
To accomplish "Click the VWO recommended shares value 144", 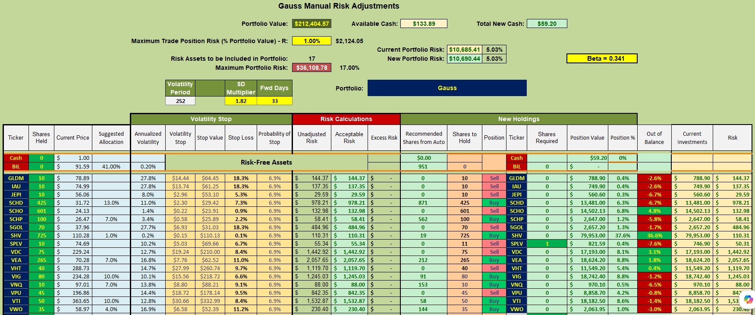I will pos(423,309).
